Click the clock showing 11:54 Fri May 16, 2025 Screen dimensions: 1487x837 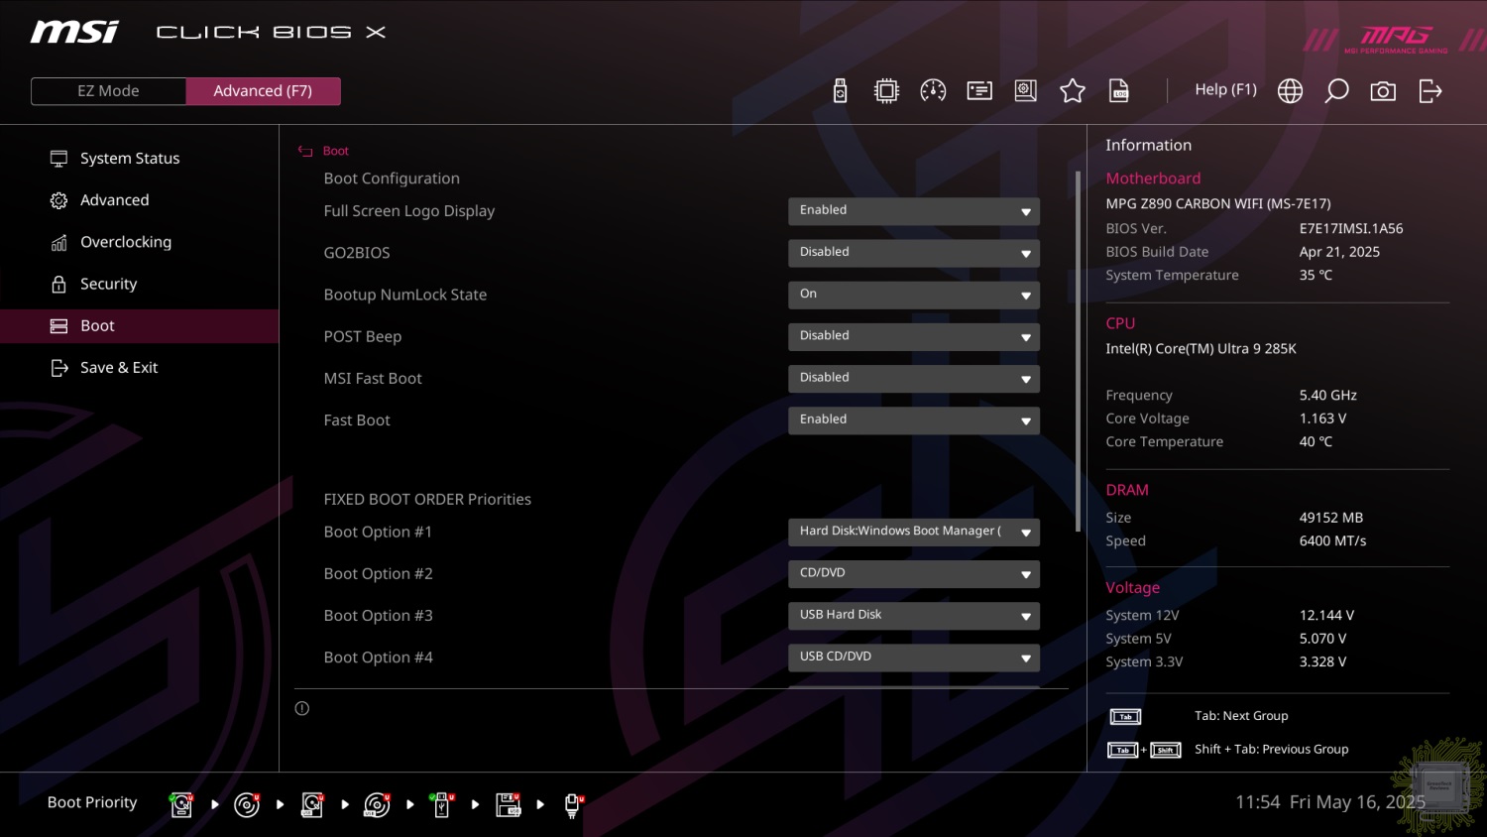click(x=1329, y=801)
